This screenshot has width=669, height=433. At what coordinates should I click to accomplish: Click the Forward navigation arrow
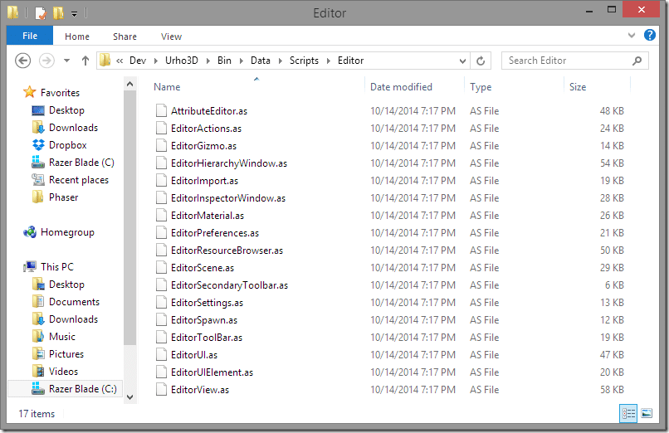pos(46,61)
